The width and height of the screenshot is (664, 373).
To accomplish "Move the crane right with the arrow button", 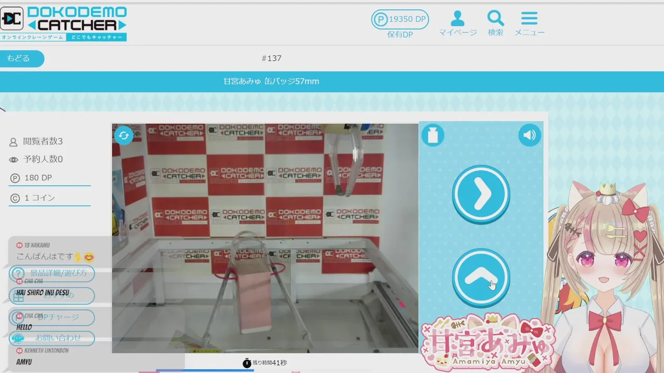I will point(481,194).
